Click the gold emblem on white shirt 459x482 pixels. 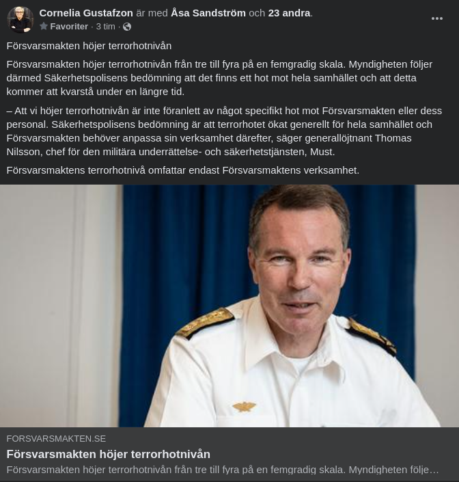[244, 406]
